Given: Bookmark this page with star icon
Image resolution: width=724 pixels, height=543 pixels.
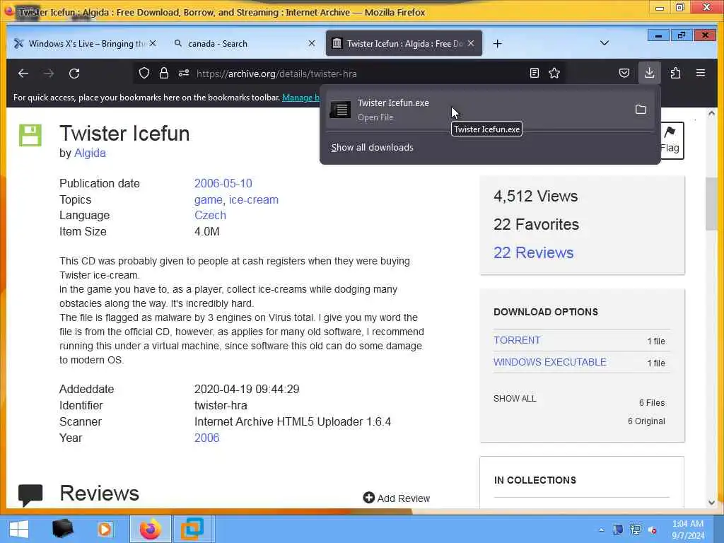Looking at the screenshot, I should tap(554, 73).
